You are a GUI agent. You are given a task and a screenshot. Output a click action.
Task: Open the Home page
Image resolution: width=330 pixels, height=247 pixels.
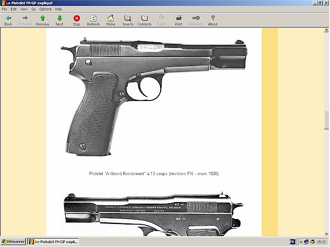tap(111, 20)
